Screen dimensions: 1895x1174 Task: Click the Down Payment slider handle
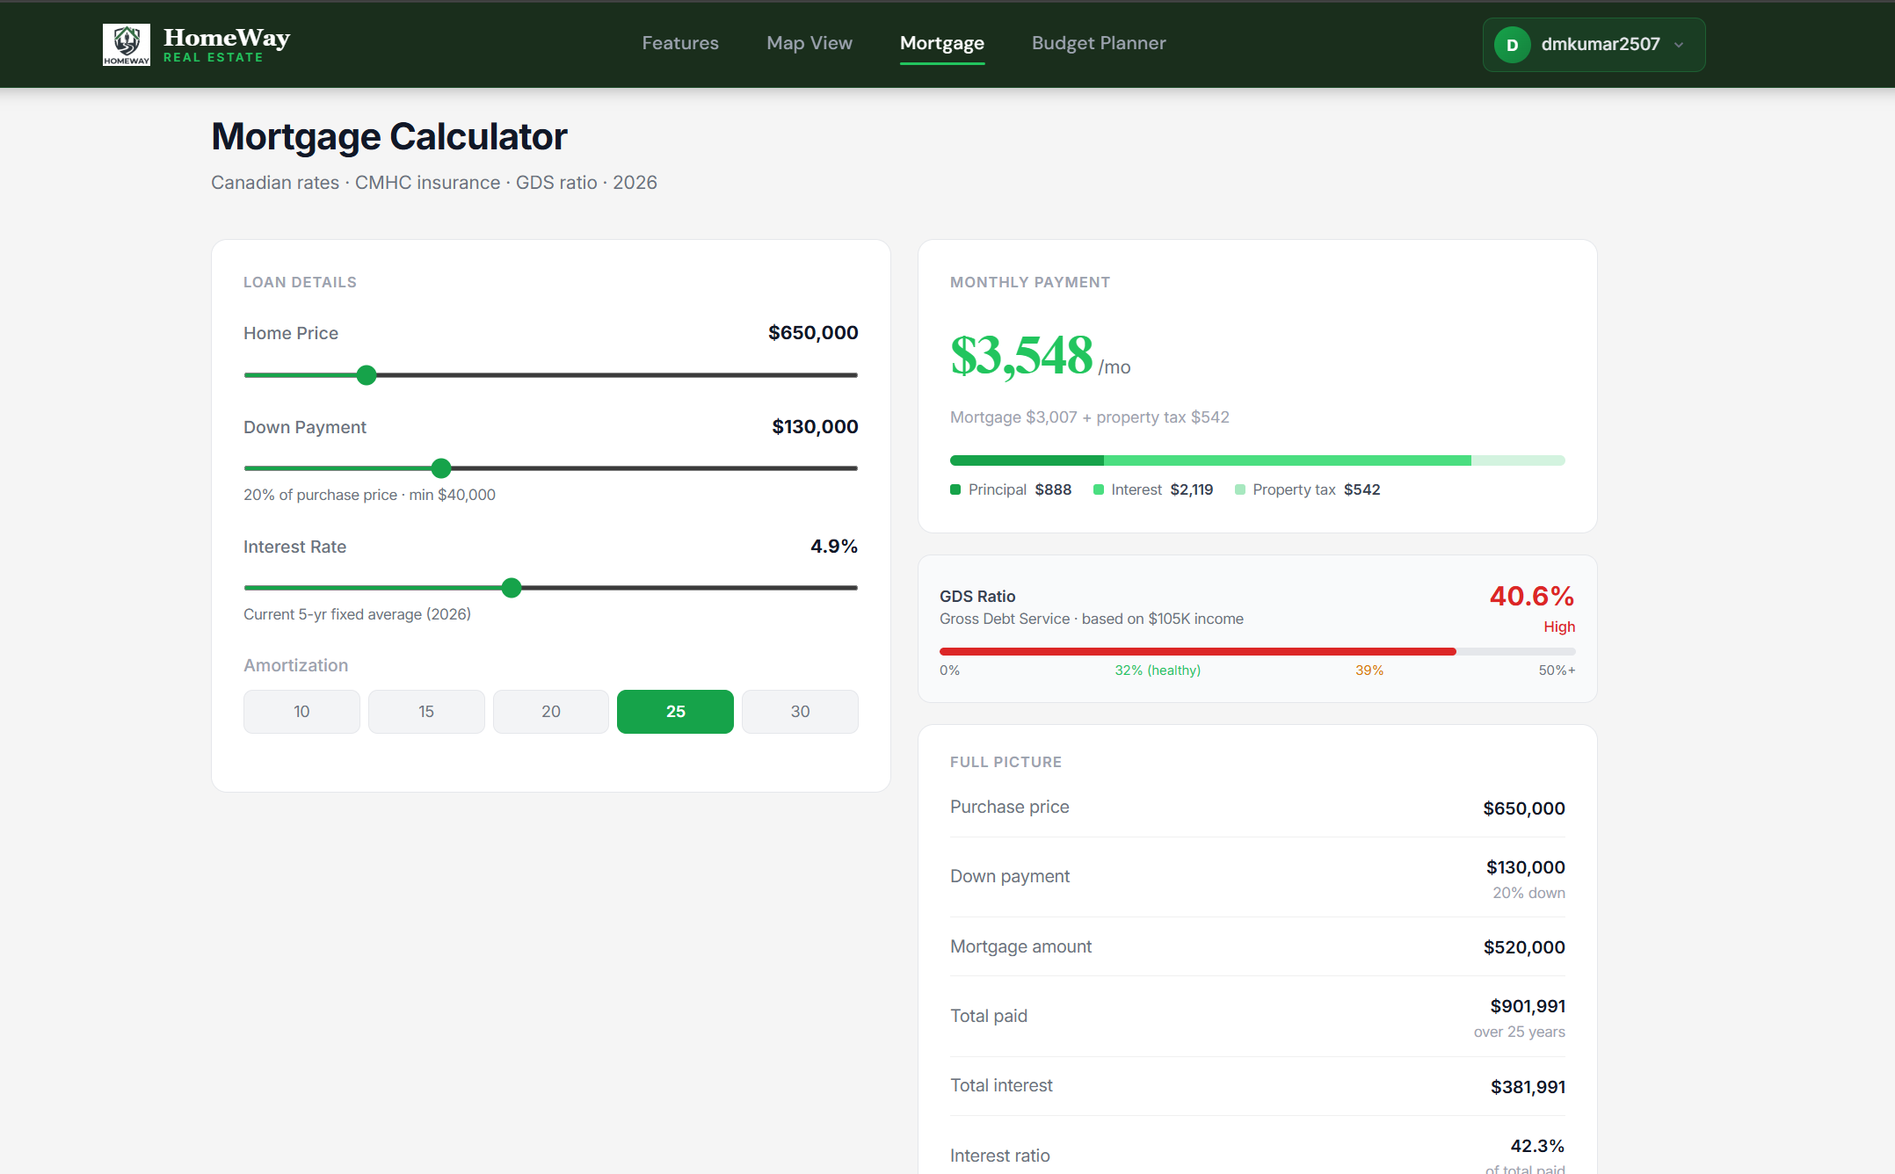click(441, 468)
